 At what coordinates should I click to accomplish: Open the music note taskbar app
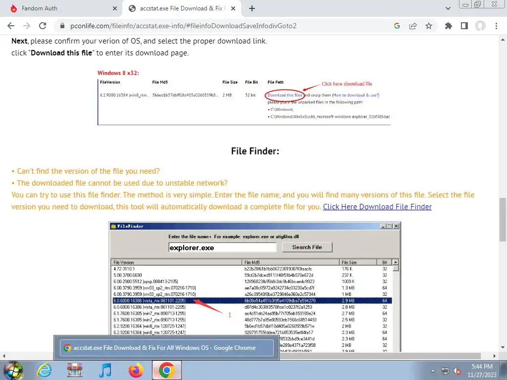[105, 370]
